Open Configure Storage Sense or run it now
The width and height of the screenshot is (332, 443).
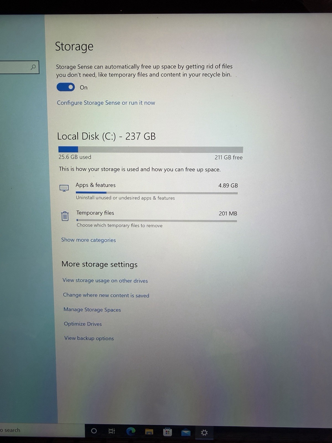pos(106,103)
